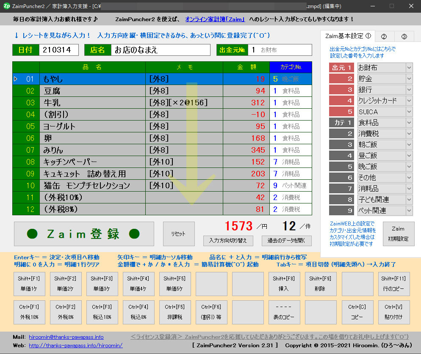Click 入力方向切り替え button

tap(228, 241)
